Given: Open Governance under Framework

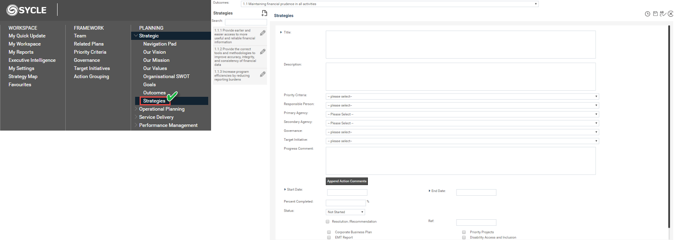Looking at the screenshot, I should (87, 60).
